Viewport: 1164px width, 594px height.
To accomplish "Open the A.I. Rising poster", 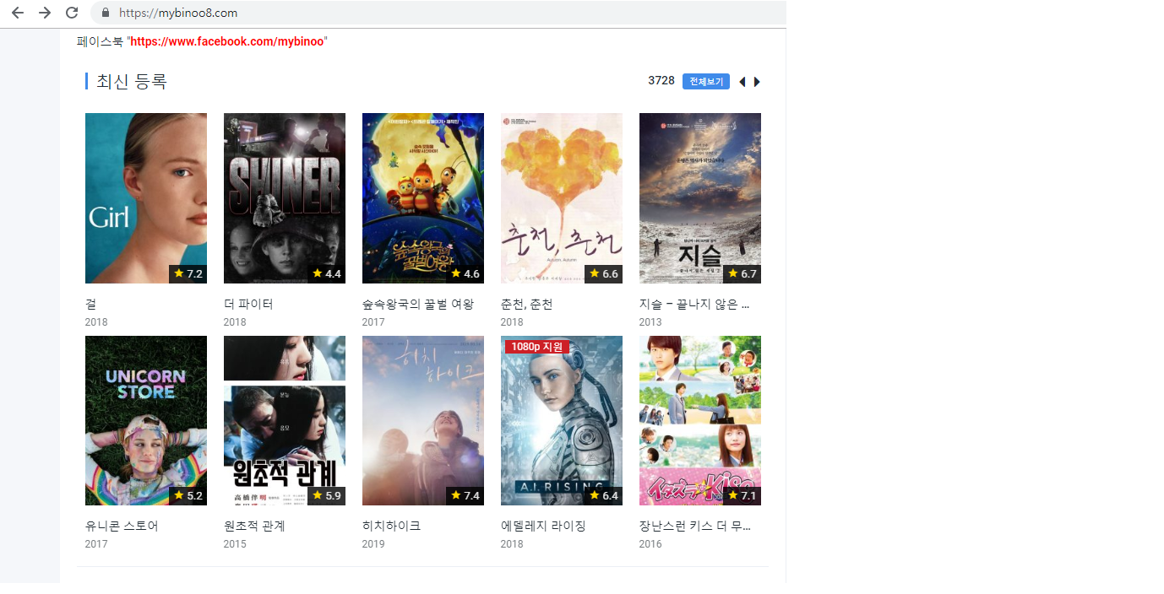I will (562, 420).
